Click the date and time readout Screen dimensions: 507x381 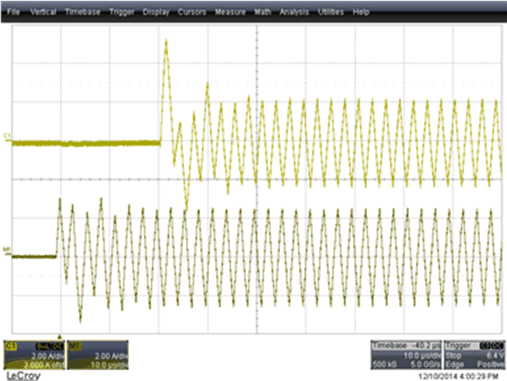463,375
